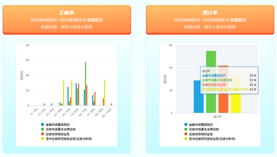Select yellow bar in 80~90% range
Viewport: 277px width, 157px height.
click(104, 93)
